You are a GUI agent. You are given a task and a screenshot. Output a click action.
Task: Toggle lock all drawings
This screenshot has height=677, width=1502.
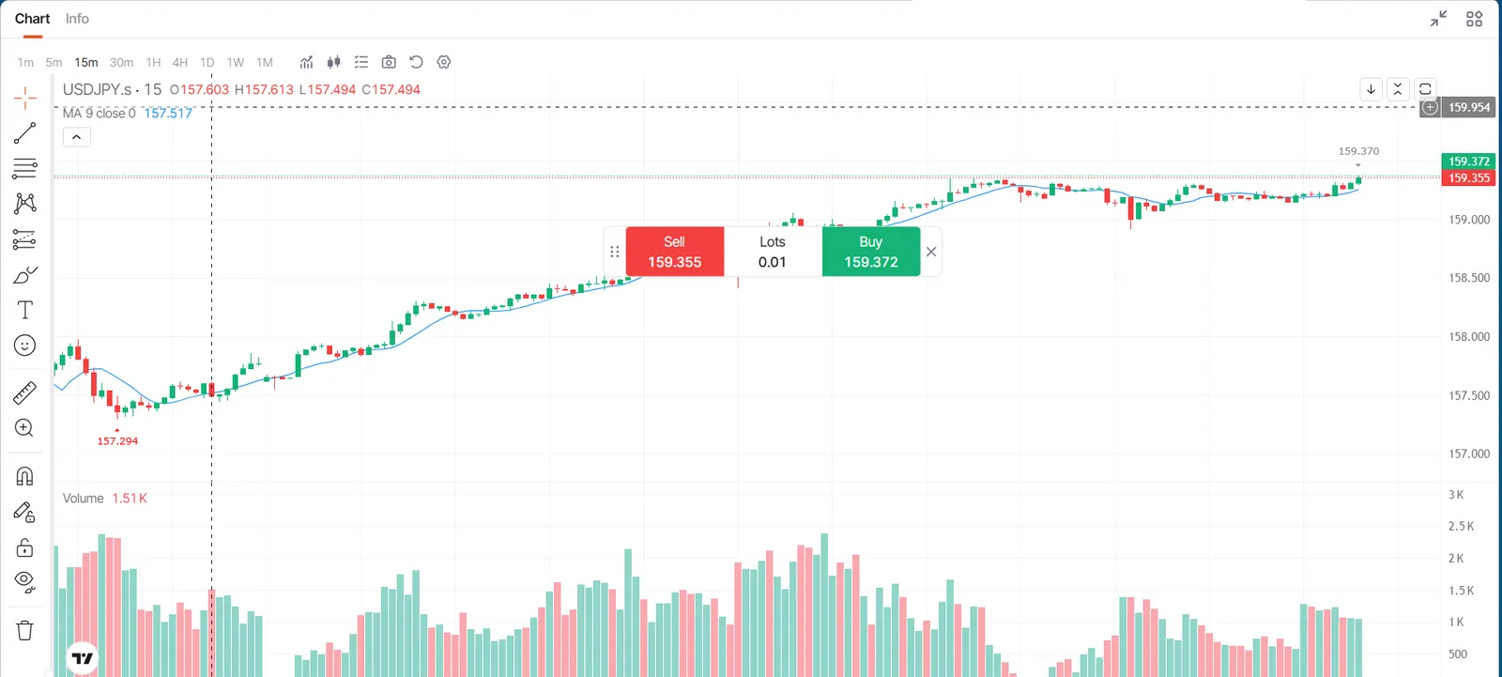[x=25, y=547]
